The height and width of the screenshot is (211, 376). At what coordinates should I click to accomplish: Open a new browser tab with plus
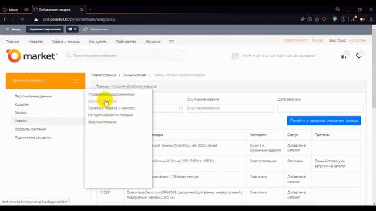click(x=90, y=9)
